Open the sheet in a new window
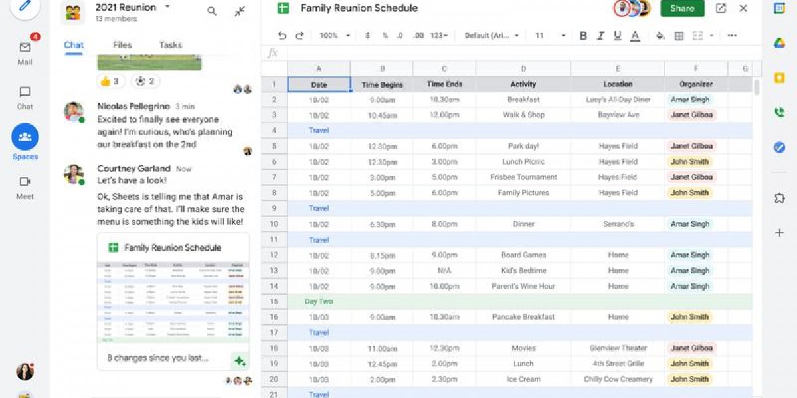 (721, 9)
